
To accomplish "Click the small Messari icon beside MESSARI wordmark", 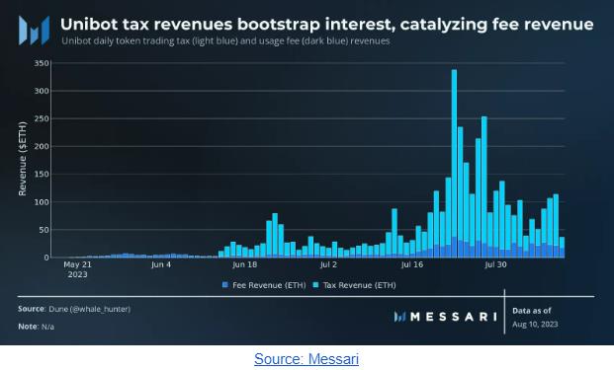I will [x=399, y=317].
